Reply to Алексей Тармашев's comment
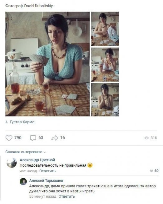The width and height of the screenshot is (163, 204). pyautogui.click(x=67, y=196)
